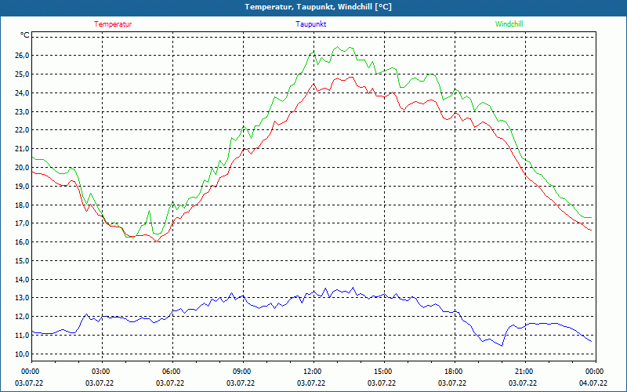Click the 16,0 y-axis value
The image size is (627, 392).
[x=23, y=242]
